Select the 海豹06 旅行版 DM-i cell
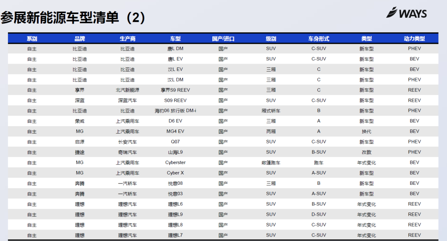The width and height of the screenshot is (447, 241). (175, 111)
